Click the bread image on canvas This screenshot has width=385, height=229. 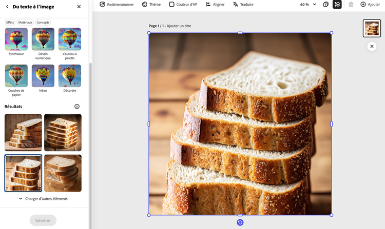240,124
